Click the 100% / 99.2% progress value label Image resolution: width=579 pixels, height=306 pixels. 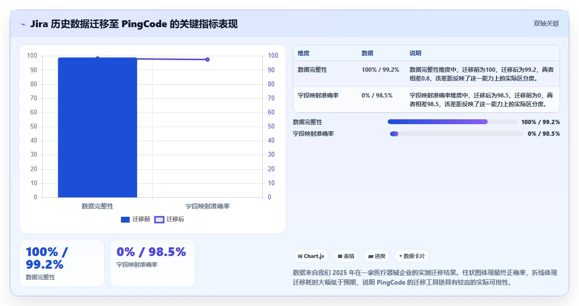541,122
